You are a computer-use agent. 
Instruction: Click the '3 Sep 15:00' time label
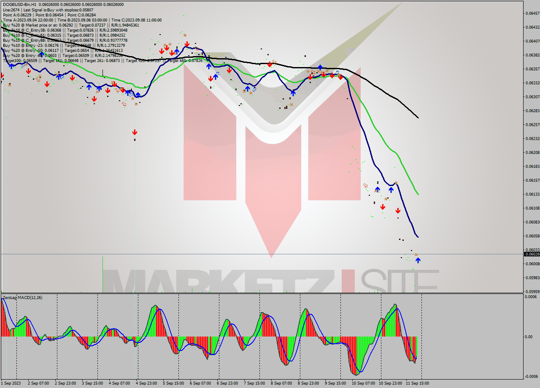click(x=92, y=383)
